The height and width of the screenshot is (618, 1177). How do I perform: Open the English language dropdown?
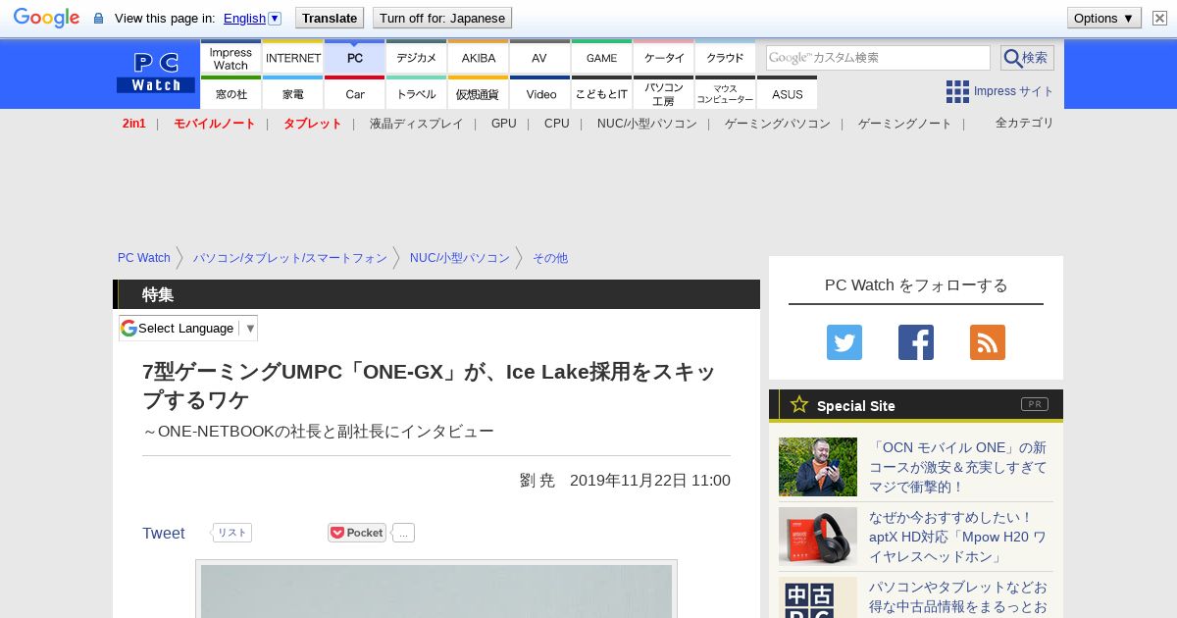coord(252,18)
